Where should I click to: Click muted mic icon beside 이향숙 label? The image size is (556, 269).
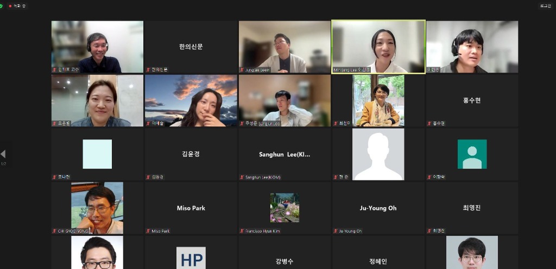click(x=429, y=177)
